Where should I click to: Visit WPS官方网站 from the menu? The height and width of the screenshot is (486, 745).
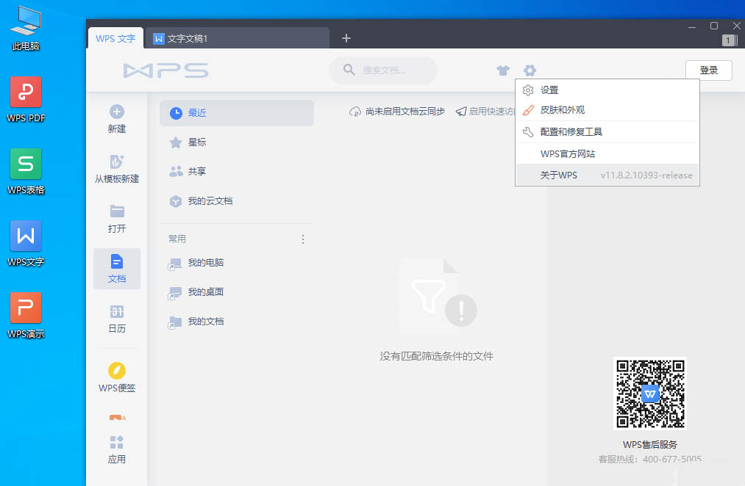607,153
